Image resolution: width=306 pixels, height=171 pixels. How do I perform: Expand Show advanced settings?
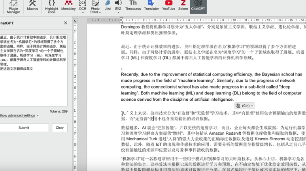[x=19, y=115]
